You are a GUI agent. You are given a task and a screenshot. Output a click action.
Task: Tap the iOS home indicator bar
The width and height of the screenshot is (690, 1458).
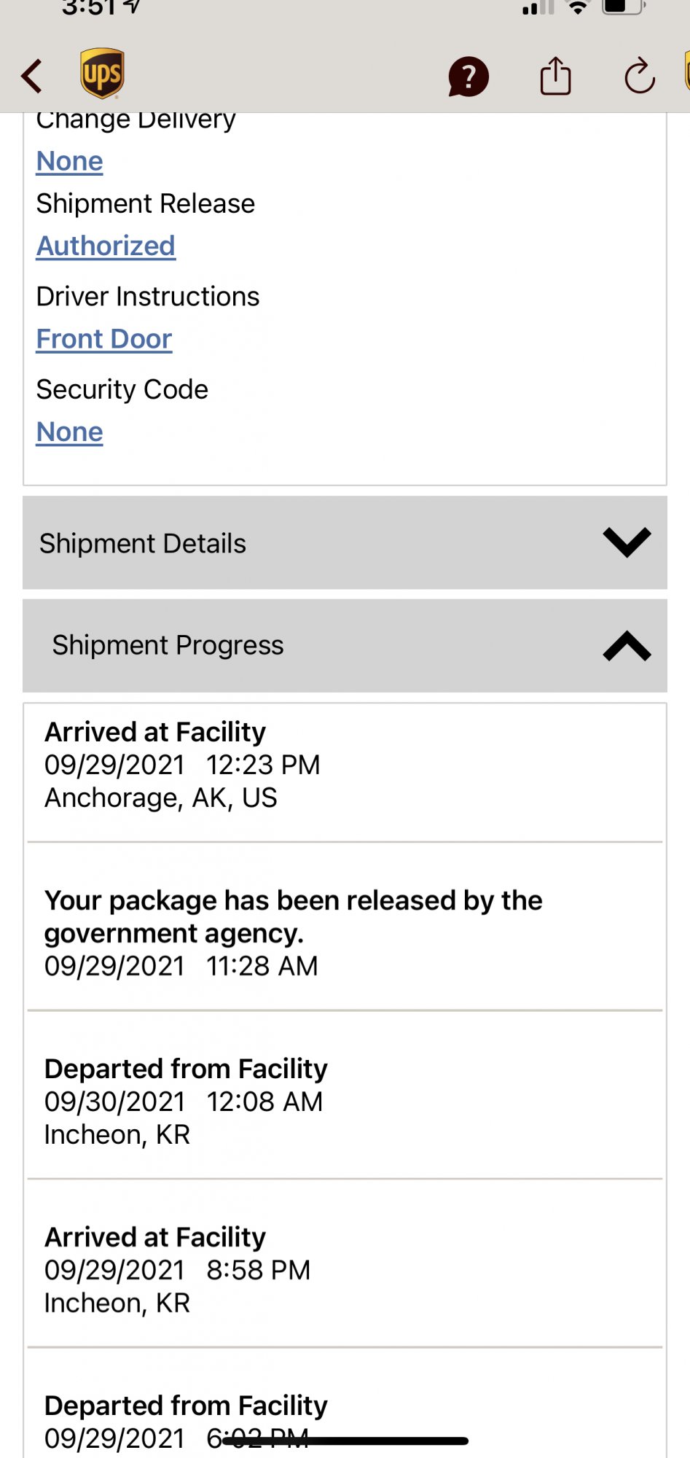point(345,1441)
